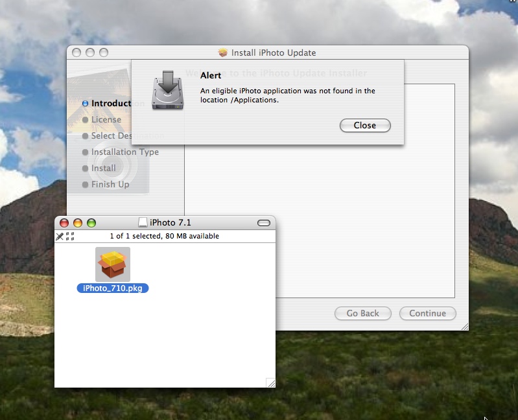This screenshot has height=420, width=518.
Task: Click the resize grip of the installer window
Action: (x=464, y=326)
